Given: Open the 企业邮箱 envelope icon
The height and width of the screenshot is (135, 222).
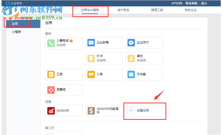Looking at the screenshot, I should click(x=91, y=43).
